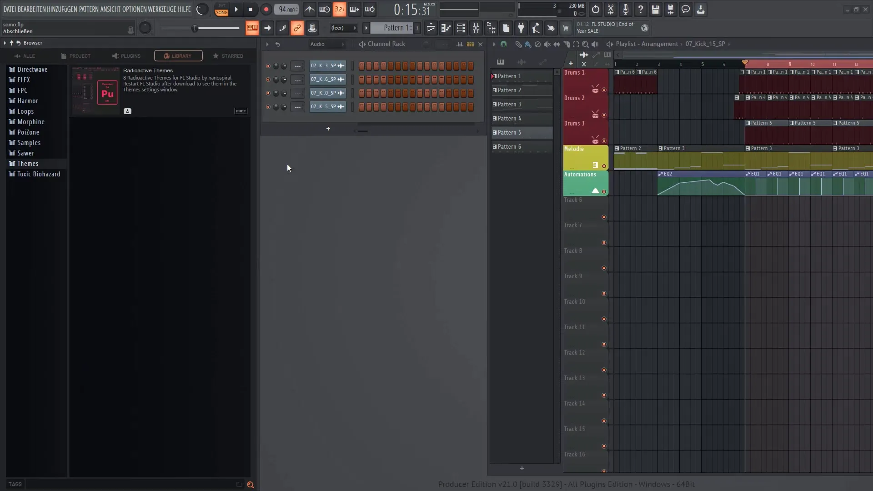Toggle typing keyboard to piano icon
Screen dimensions: 873x491
tap(252, 28)
